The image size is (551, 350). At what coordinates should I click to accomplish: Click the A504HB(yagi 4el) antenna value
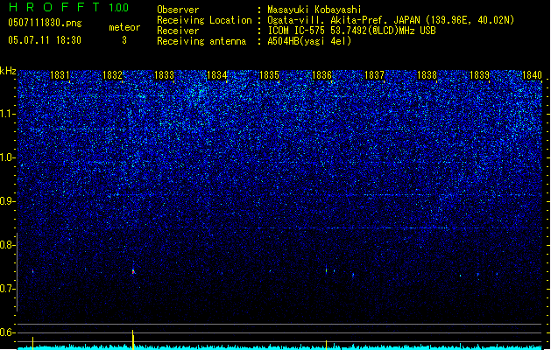[309, 41]
